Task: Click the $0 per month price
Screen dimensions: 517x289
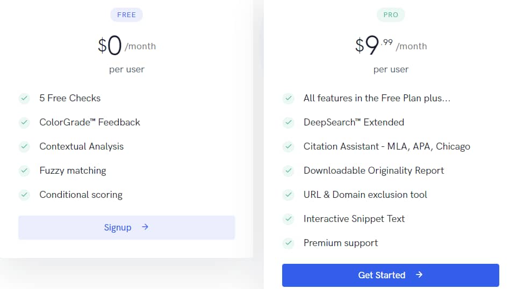Action: (127, 46)
